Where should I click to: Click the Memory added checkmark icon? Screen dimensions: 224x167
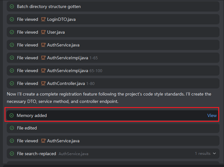(12, 115)
